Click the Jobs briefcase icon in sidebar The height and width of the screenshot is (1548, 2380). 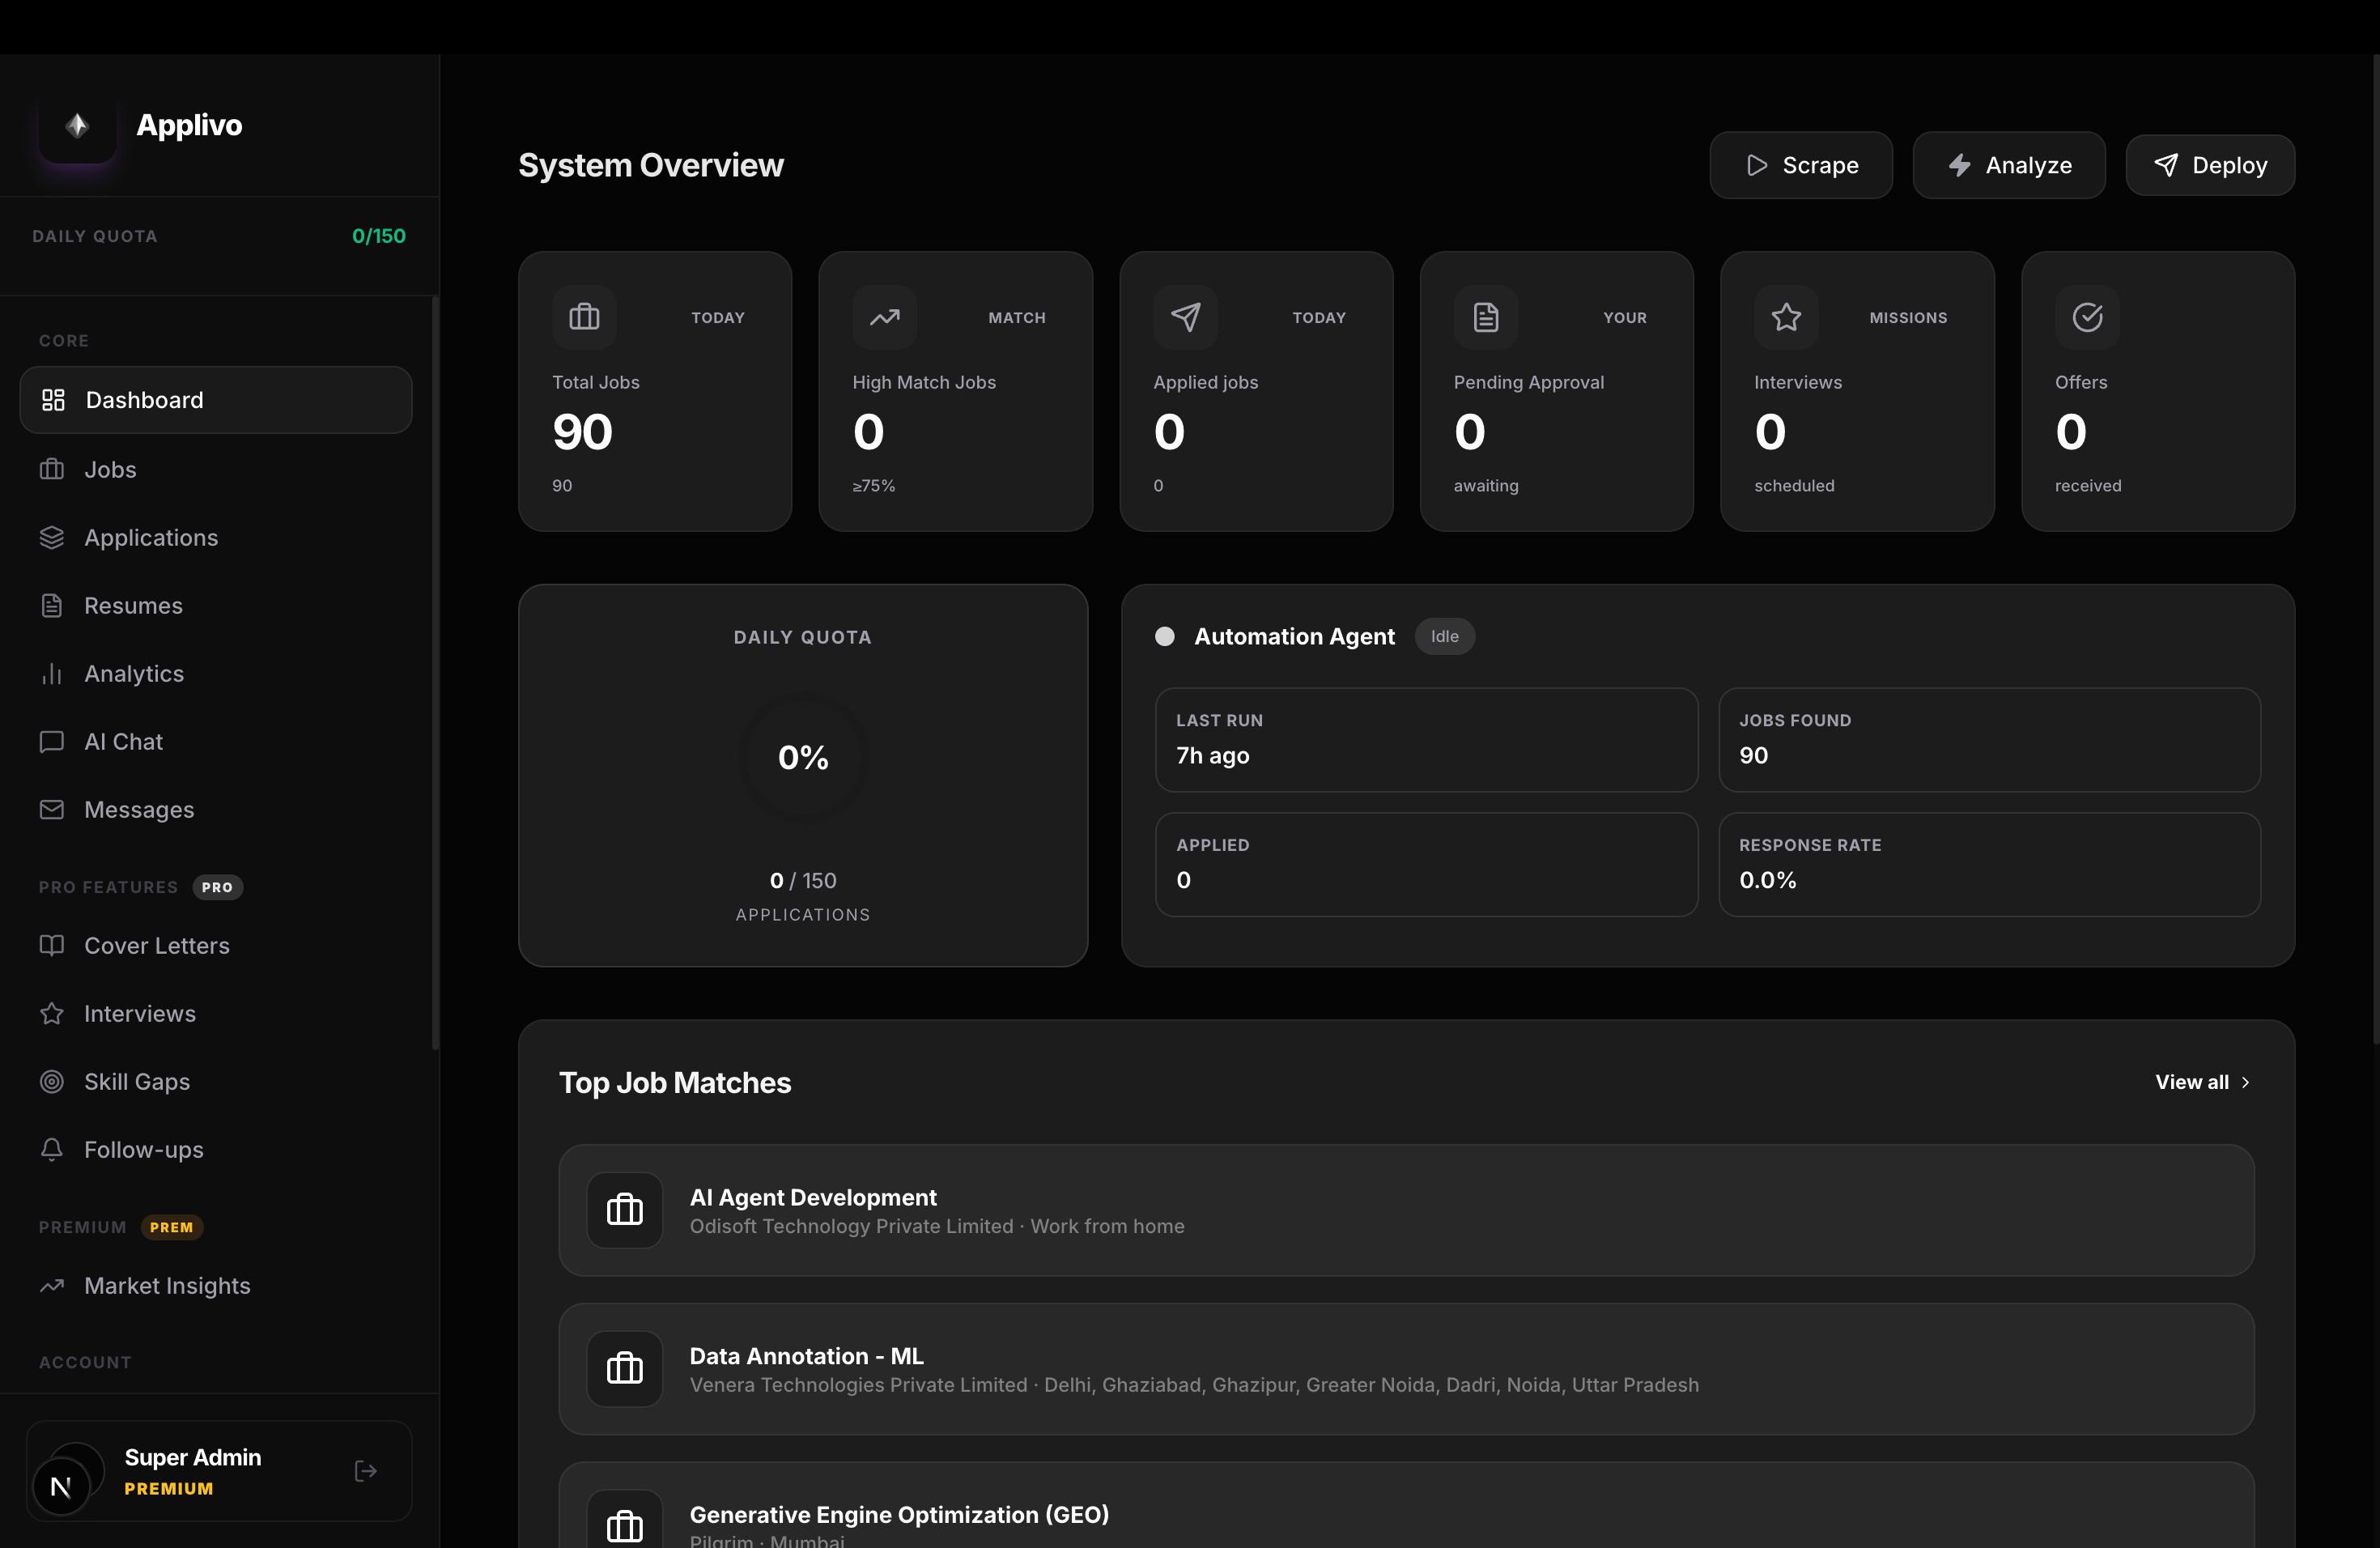(52, 469)
